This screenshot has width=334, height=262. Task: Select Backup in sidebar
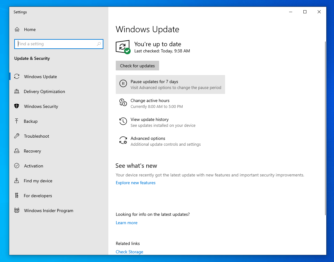(x=59, y=121)
